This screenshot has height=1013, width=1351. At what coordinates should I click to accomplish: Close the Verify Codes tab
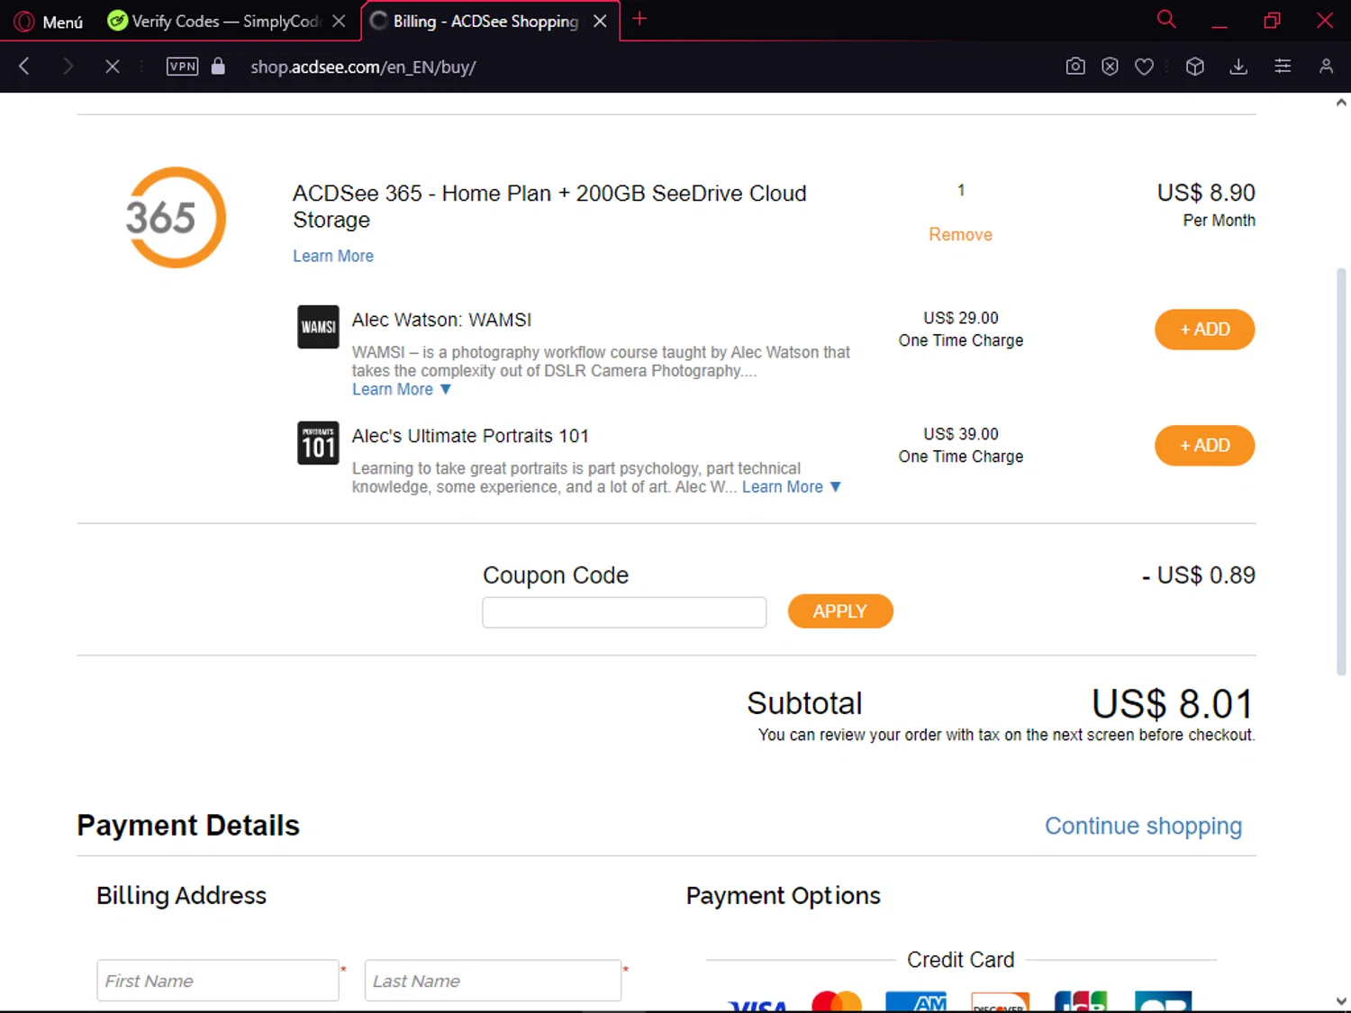tap(339, 21)
